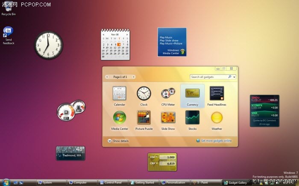
Task: Click the magnifier search icon in Gadget Gallery
Action: 230,77
